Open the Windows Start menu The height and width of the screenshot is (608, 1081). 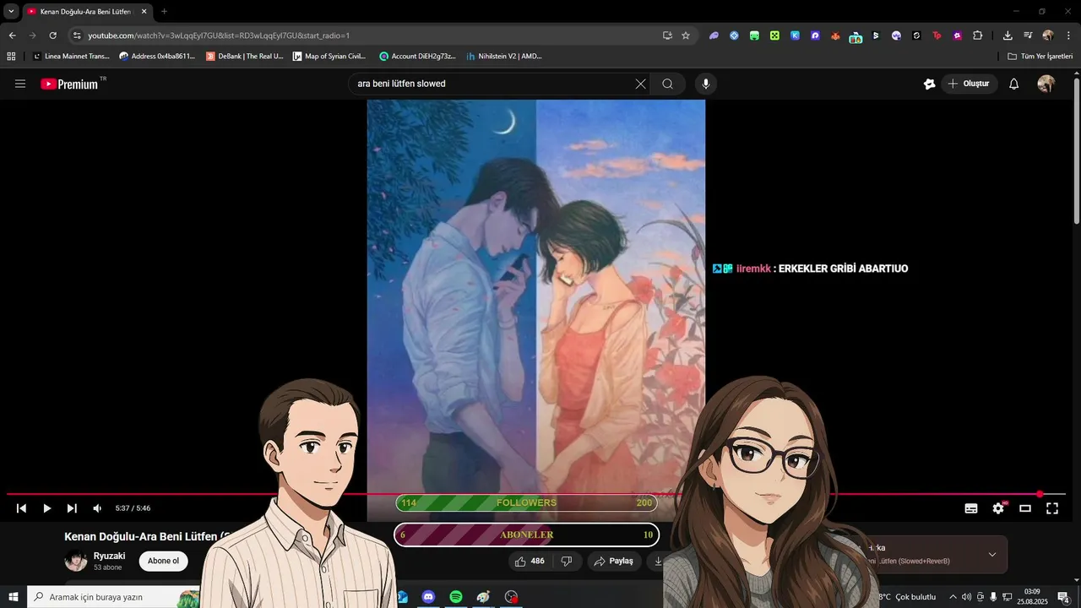click(13, 597)
